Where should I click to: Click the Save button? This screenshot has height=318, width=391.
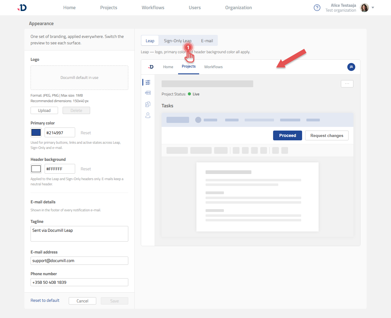pos(115,301)
